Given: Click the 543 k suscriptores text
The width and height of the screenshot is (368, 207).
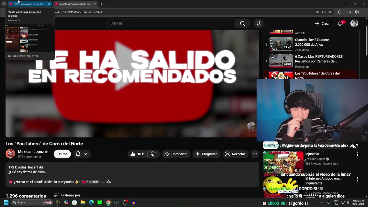Looking at the screenshot, I should [x=30, y=157].
